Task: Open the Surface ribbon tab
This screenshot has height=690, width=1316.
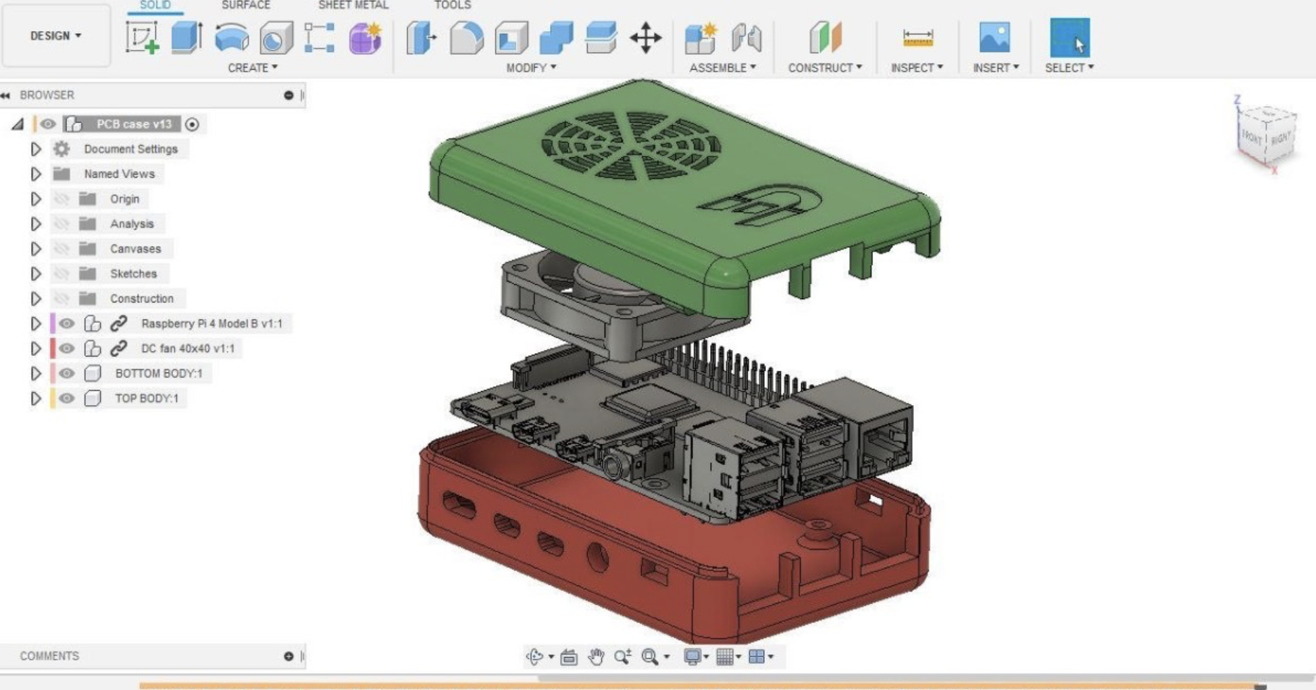Action: click(x=247, y=5)
